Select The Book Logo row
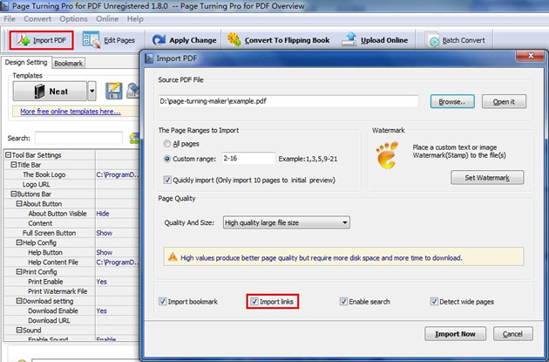 pyautogui.click(x=71, y=174)
